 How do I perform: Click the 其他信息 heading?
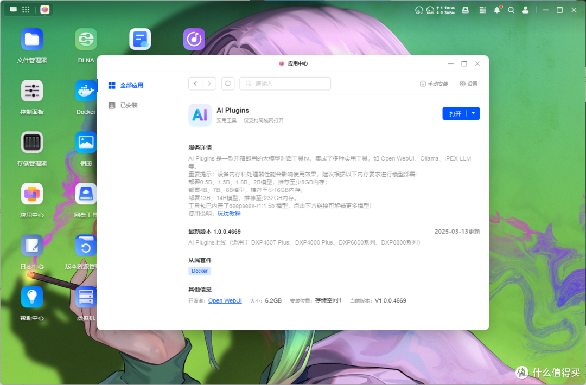point(200,290)
